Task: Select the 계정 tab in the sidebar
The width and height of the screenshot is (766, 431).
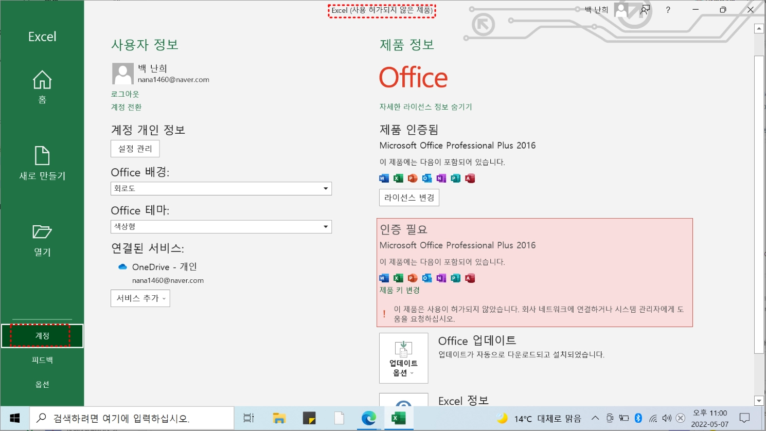Action: pos(42,336)
